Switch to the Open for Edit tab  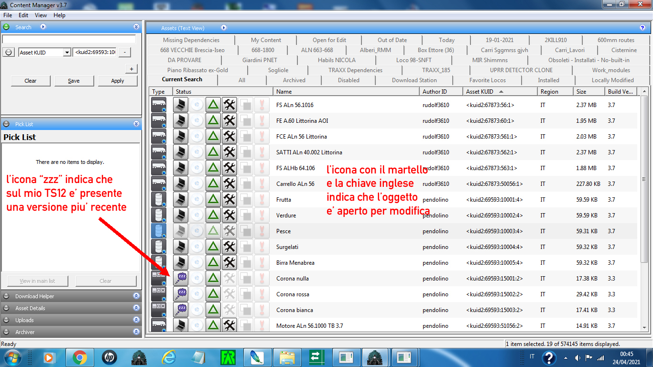tap(329, 40)
